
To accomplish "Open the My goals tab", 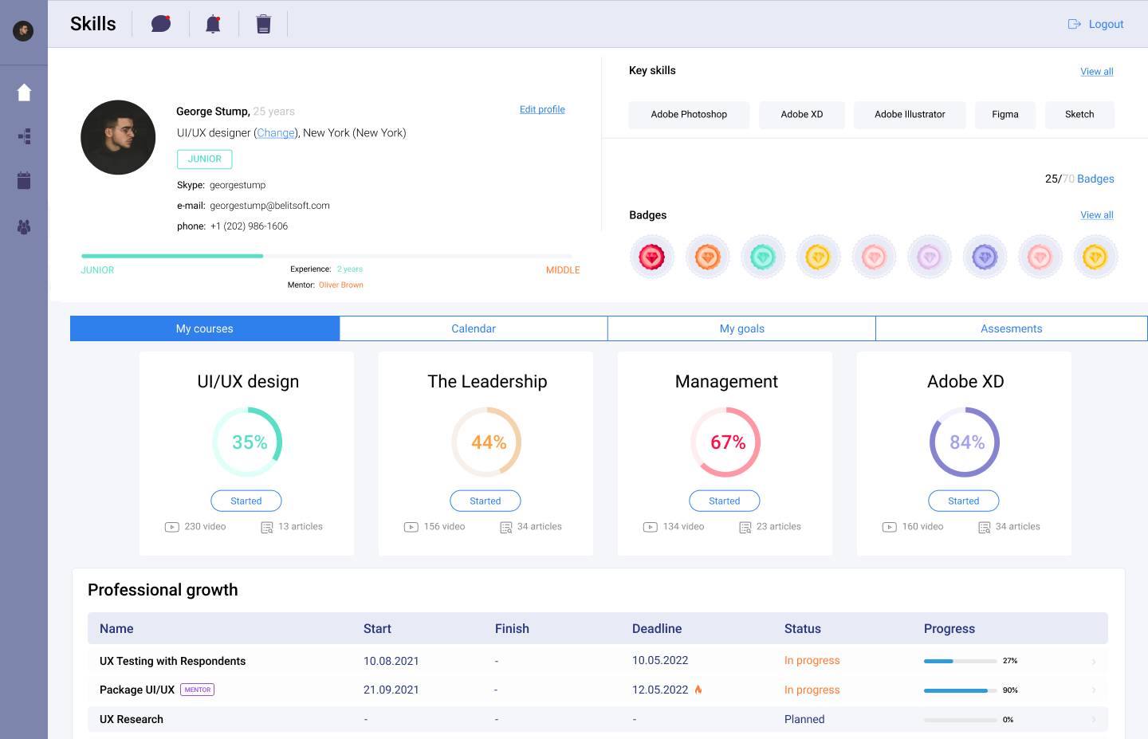I will [x=742, y=328].
